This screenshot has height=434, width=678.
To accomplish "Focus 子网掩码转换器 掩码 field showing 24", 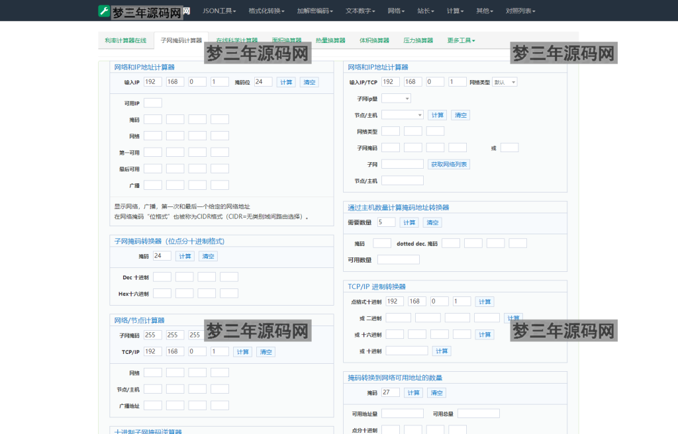I will click(x=162, y=256).
